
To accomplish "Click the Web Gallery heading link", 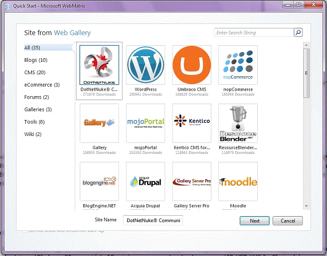I will click(72, 33).
